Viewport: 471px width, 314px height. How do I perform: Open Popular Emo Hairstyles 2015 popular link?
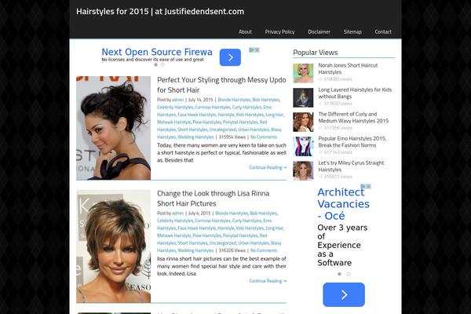tap(352, 142)
